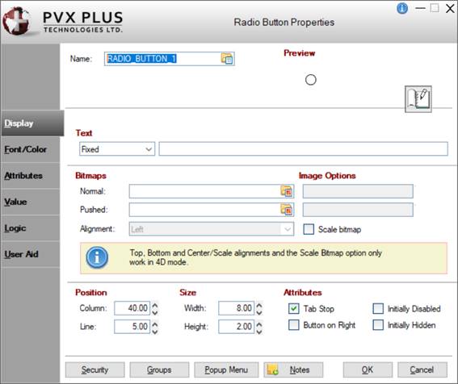Click the PVX Plus logo
The height and width of the screenshot is (384, 458).
pos(62,22)
